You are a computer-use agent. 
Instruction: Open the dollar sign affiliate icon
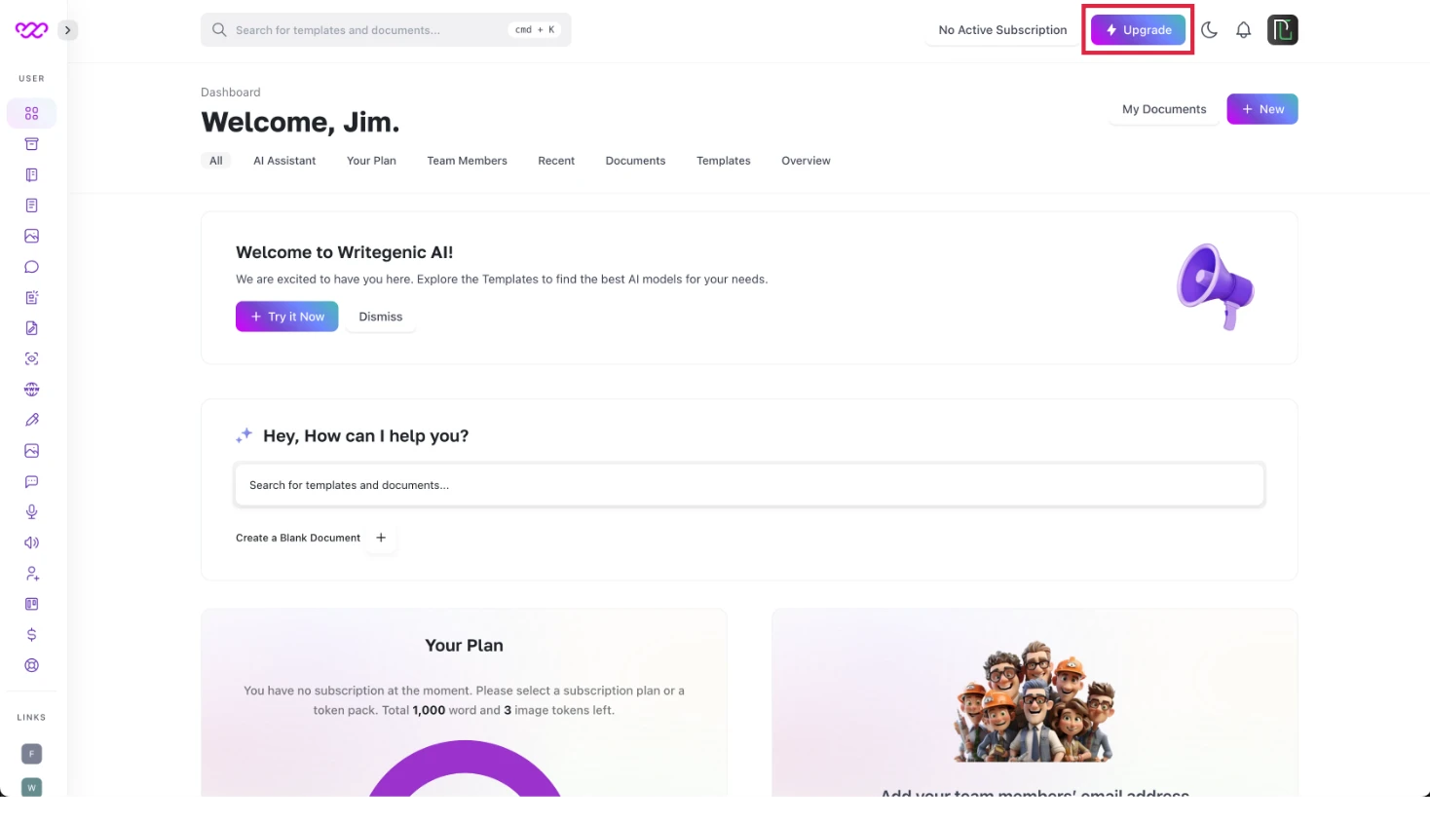pos(31,635)
